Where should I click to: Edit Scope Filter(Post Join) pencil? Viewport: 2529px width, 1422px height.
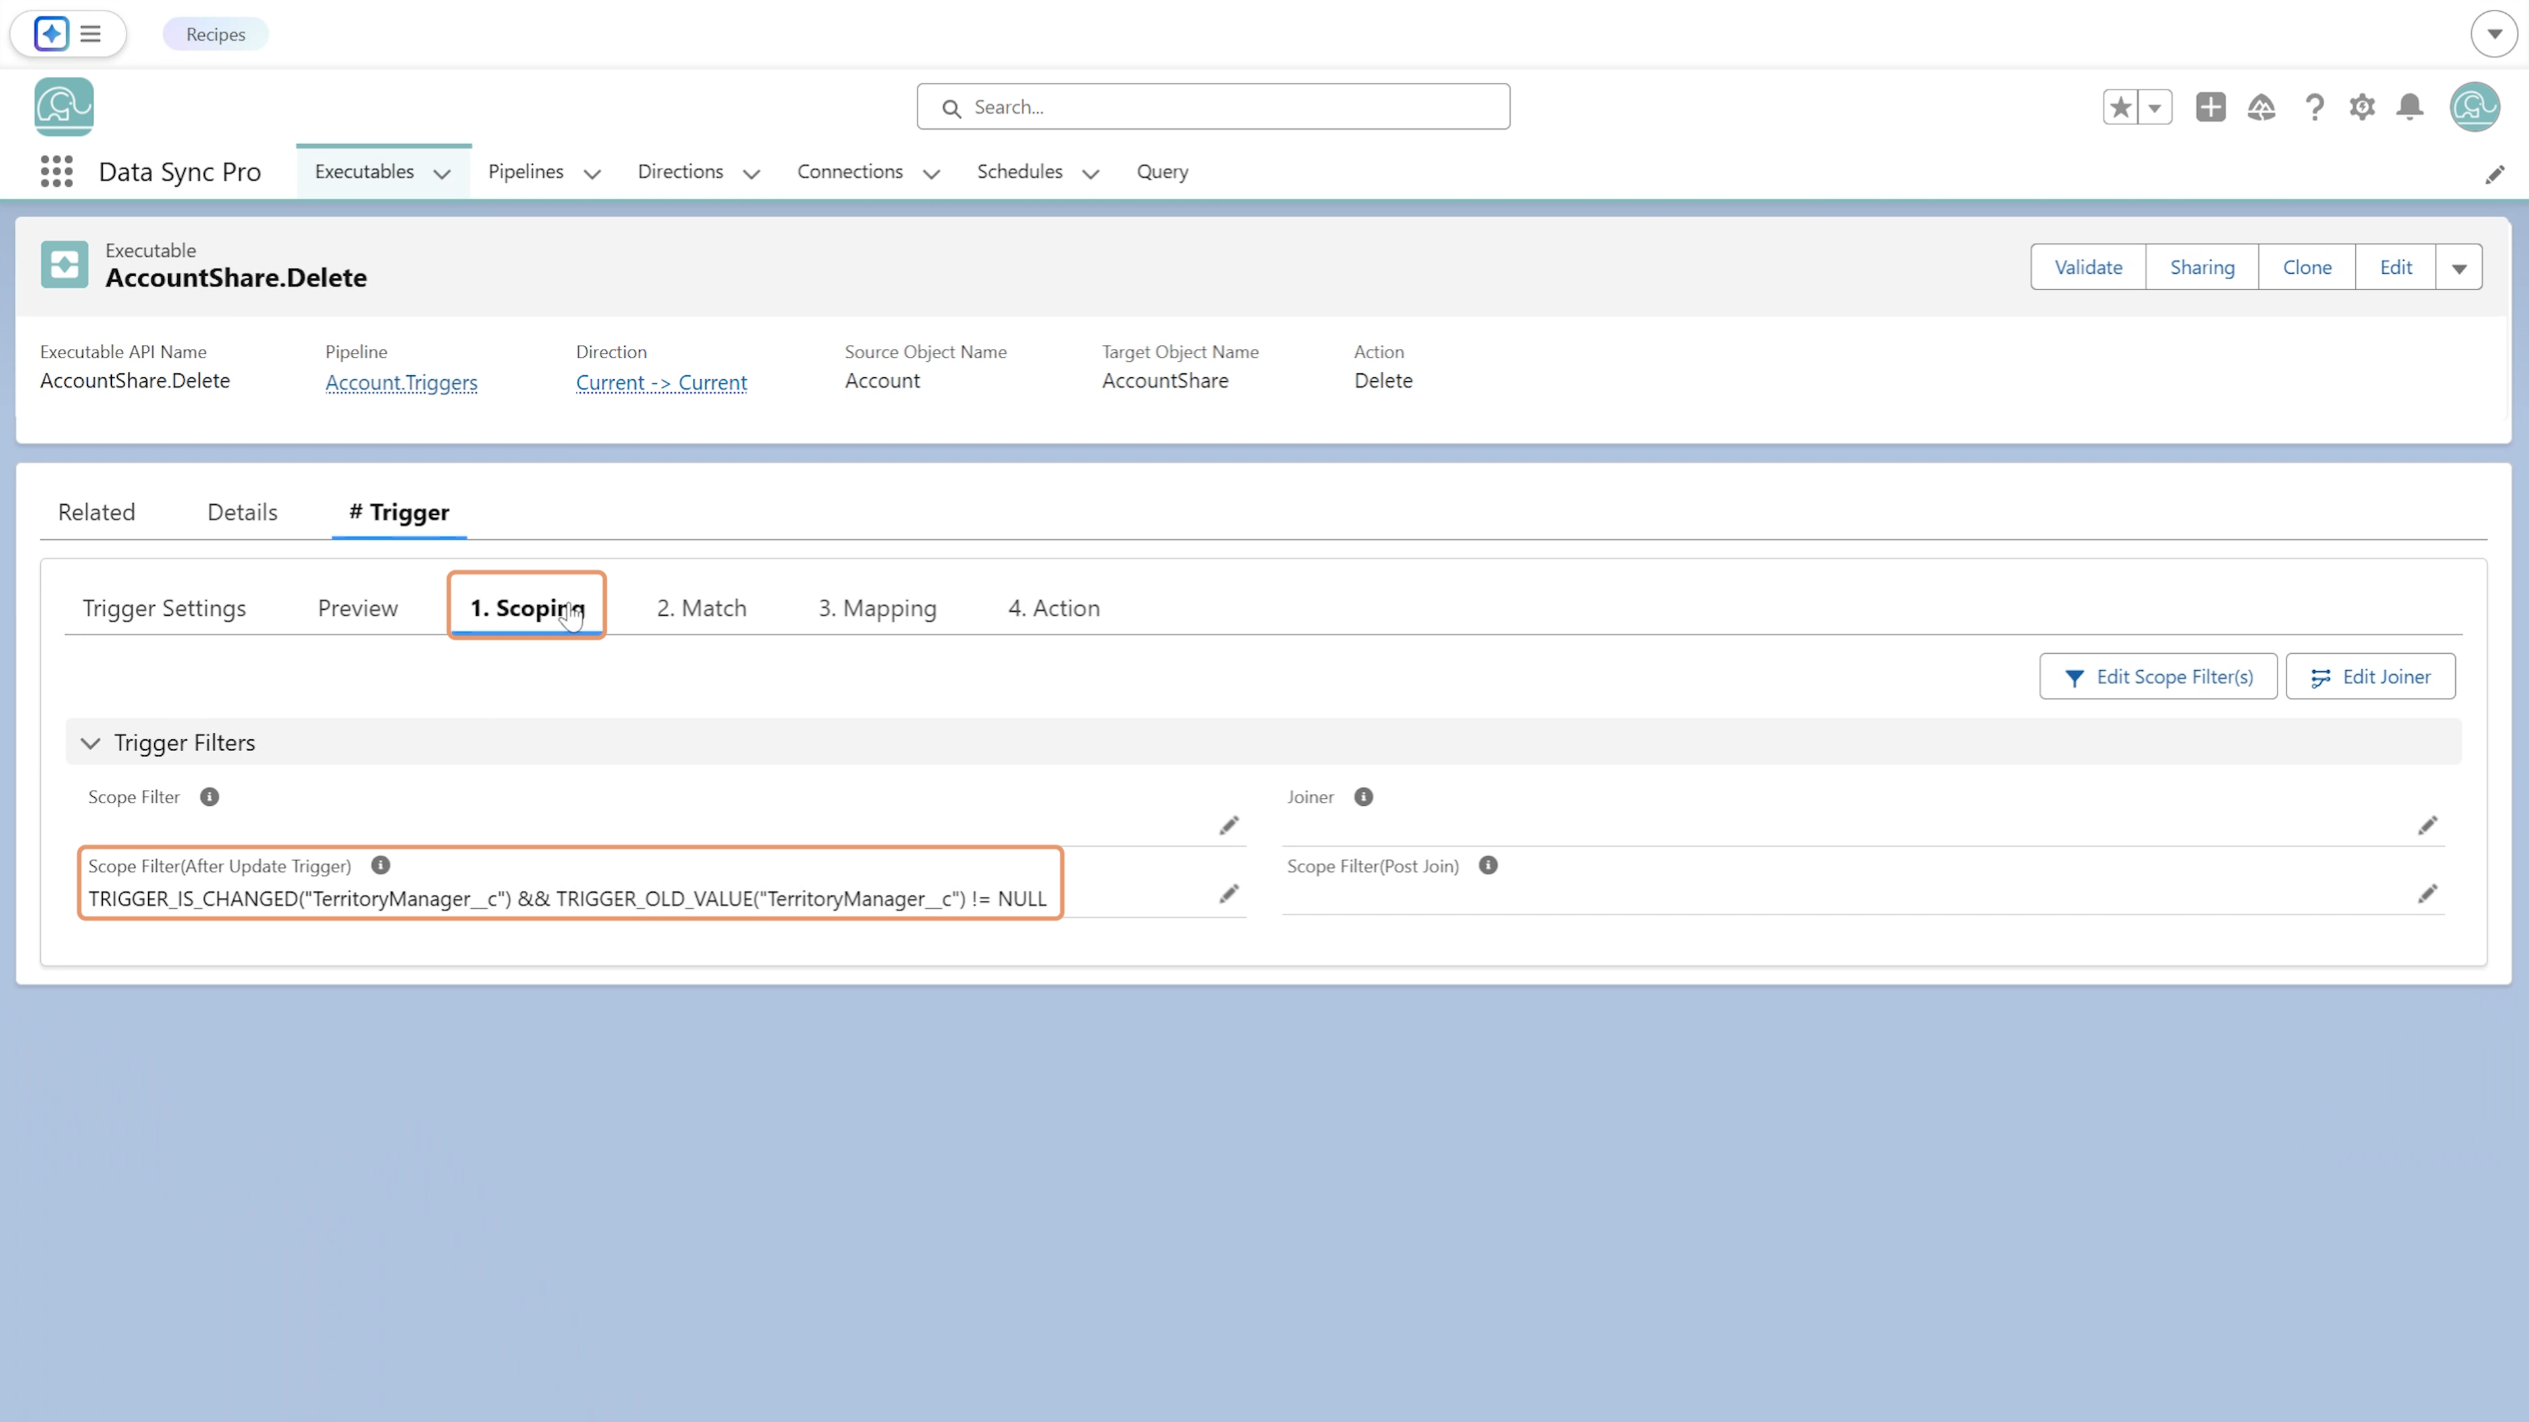[2428, 894]
